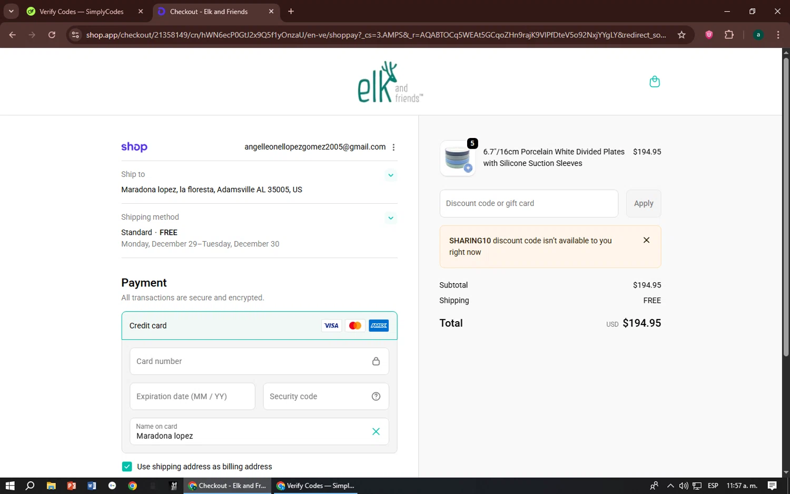Go back to the previous page
The image size is (790, 494).
(x=13, y=35)
